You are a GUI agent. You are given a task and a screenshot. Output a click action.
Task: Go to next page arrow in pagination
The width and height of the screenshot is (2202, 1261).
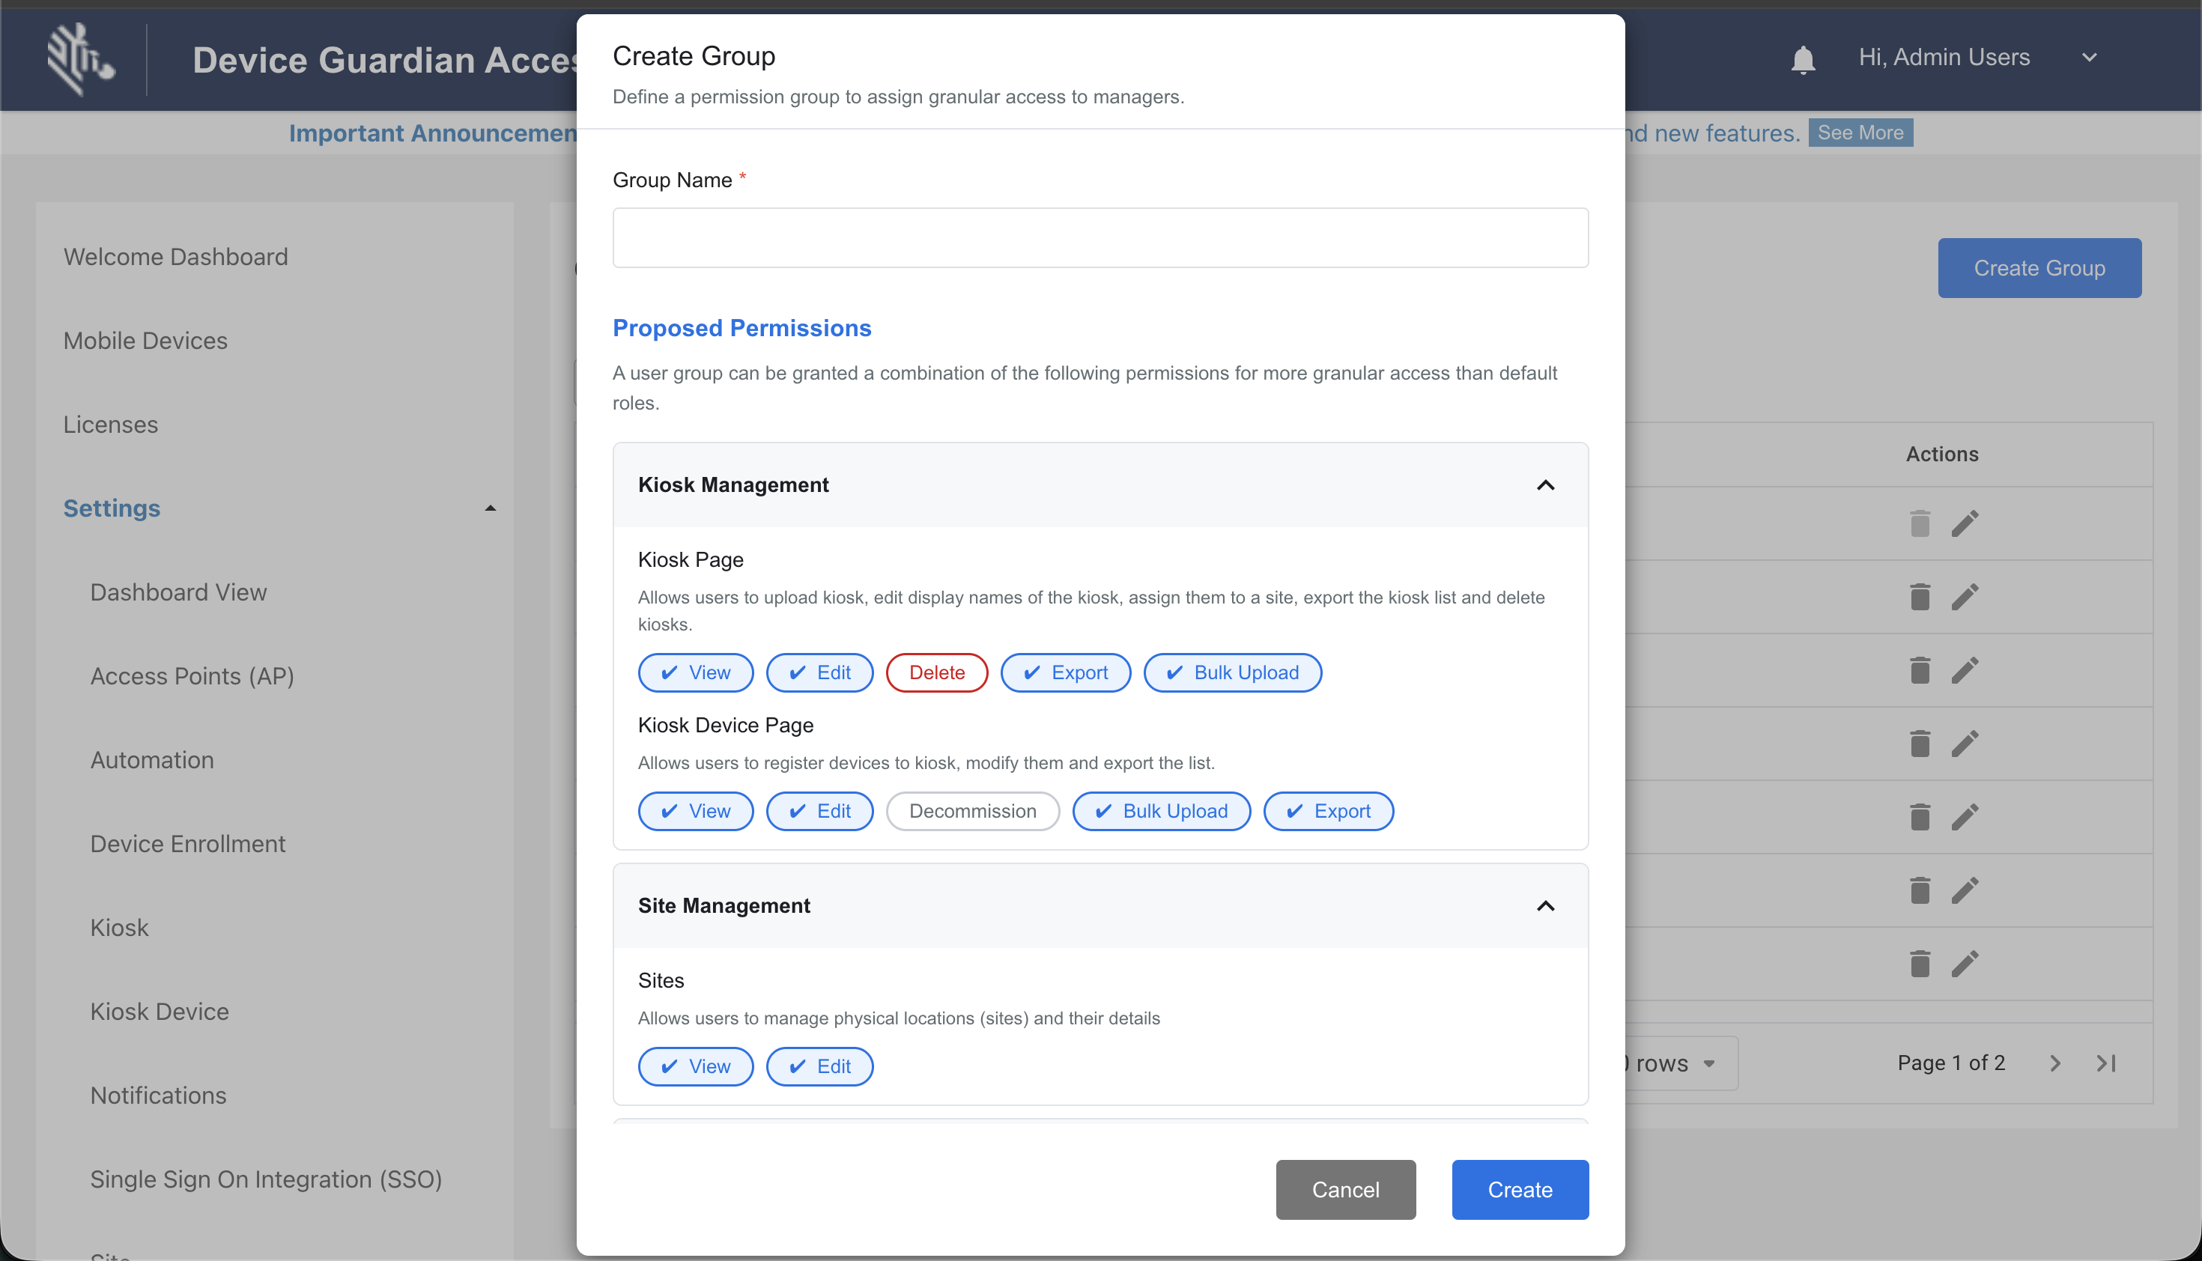coord(2054,1063)
